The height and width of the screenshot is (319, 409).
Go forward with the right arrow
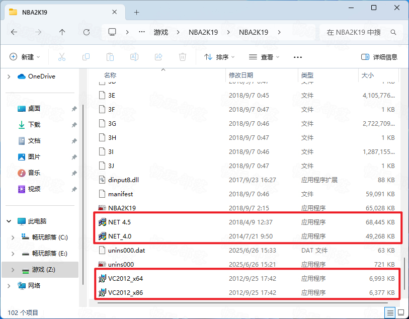(38, 32)
